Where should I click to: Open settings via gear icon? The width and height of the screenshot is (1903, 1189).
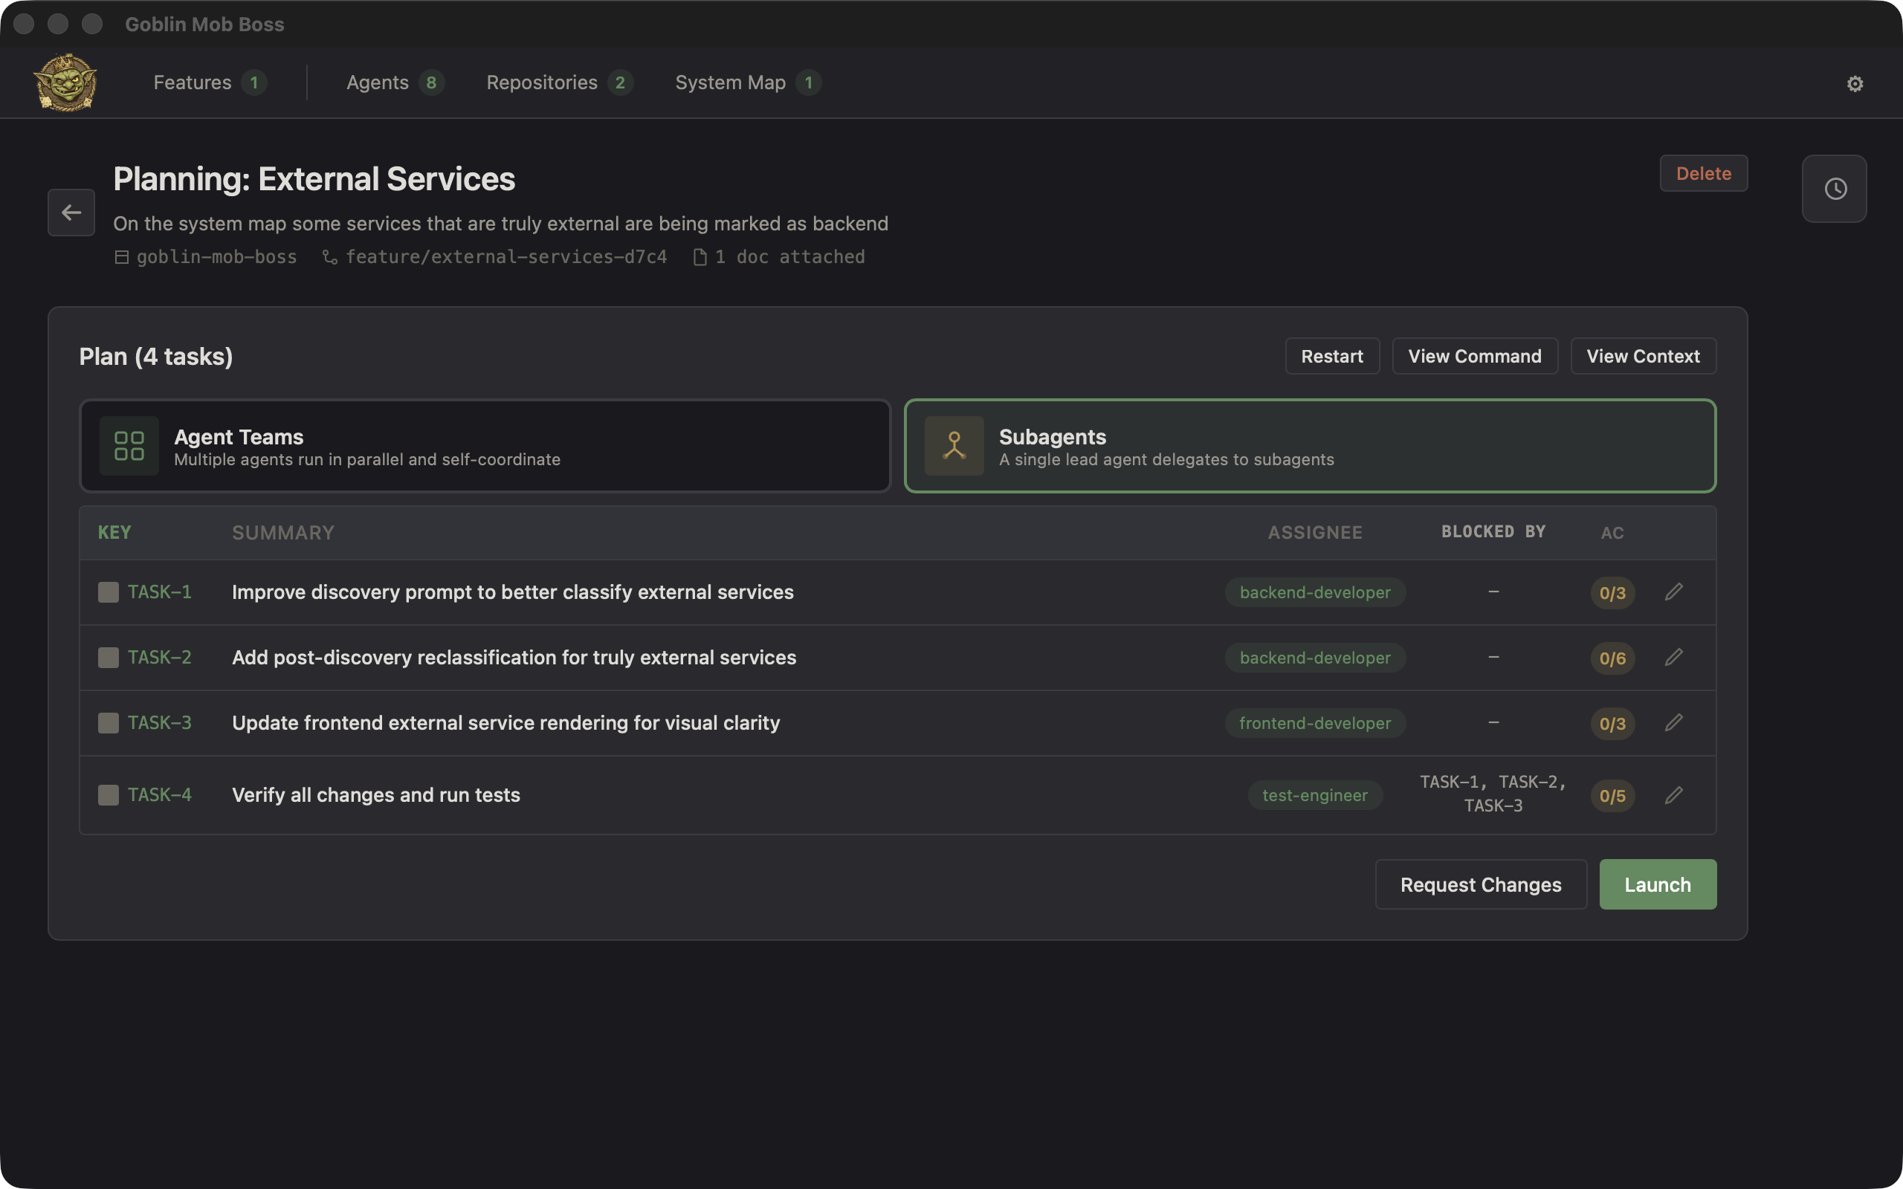[x=1854, y=83]
